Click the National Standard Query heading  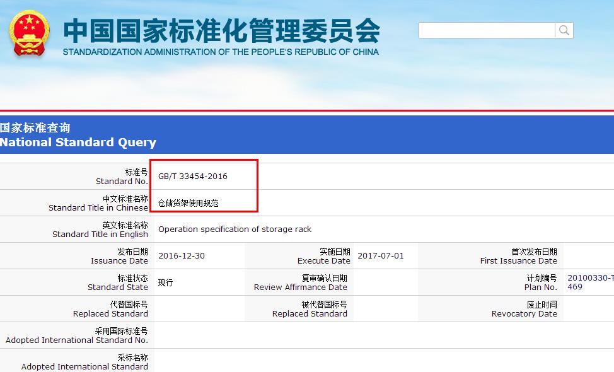click(78, 142)
